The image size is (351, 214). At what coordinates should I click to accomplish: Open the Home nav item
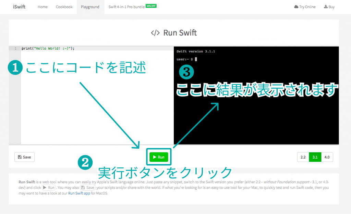43,7
